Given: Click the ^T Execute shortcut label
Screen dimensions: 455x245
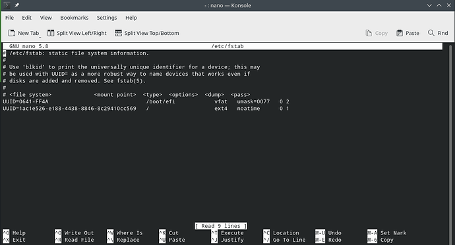Looking at the screenshot, I should tap(228, 233).
